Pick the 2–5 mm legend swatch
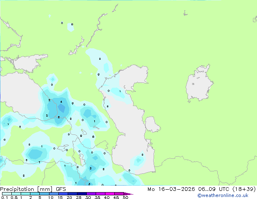 click(35, 194)
